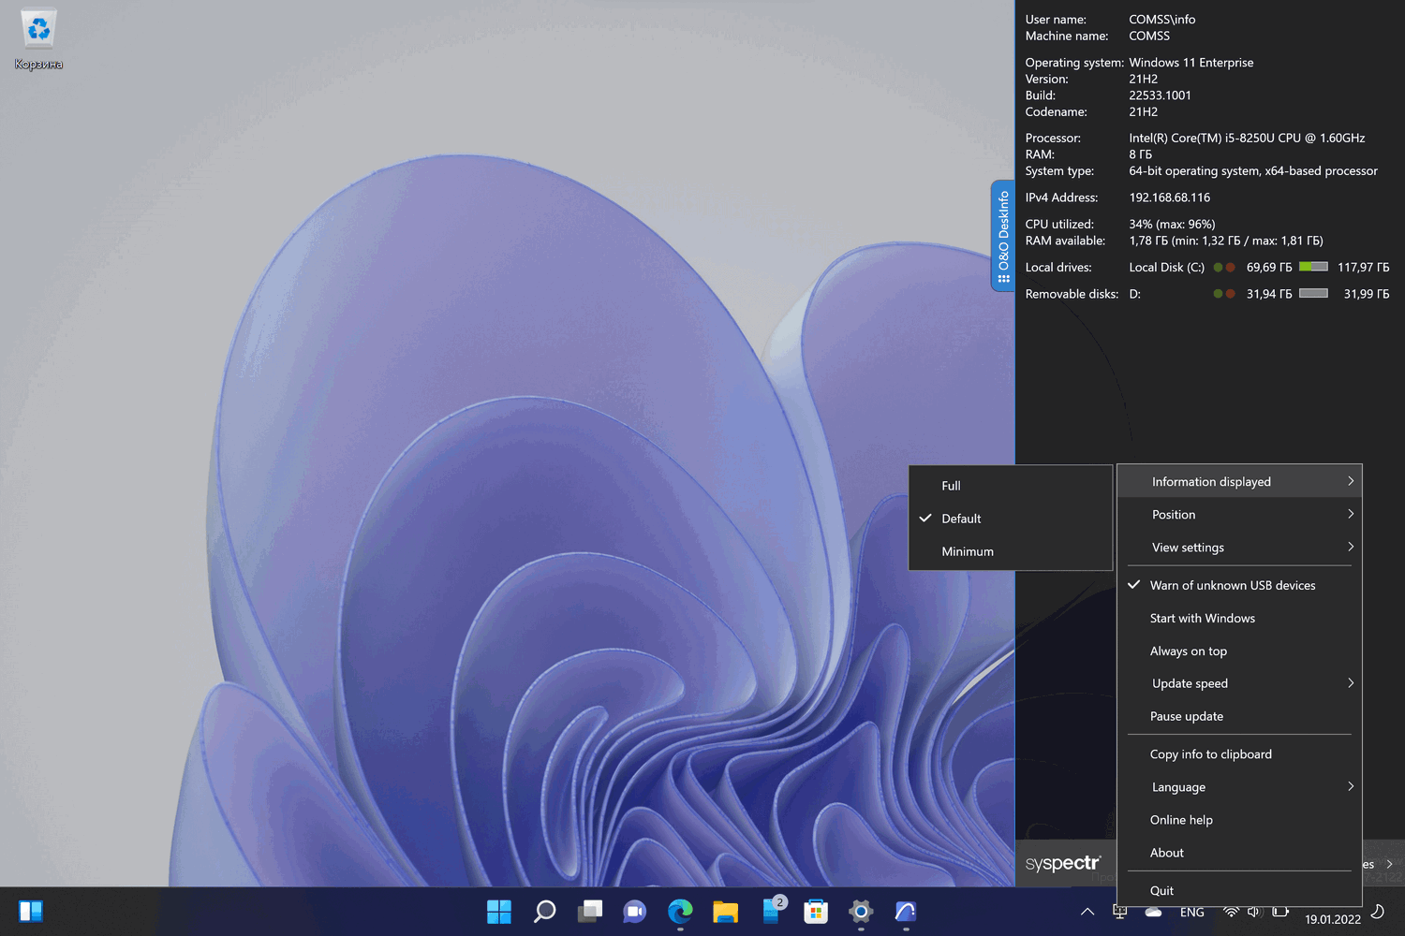Image resolution: width=1405 pixels, height=936 pixels.
Task: Open Microsoft Store from the taskbar
Action: click(x=816, y=911)
